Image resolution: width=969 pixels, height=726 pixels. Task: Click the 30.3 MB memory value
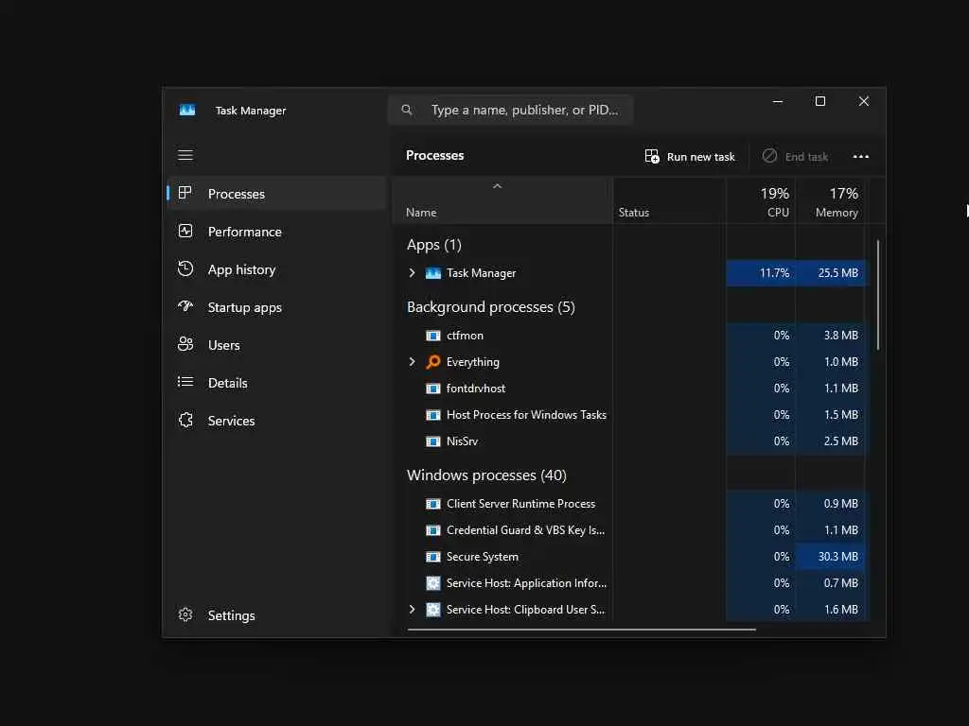(838, 557)
